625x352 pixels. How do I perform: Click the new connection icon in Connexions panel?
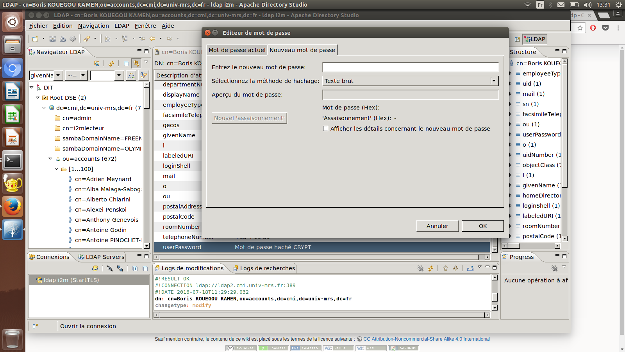95,268
